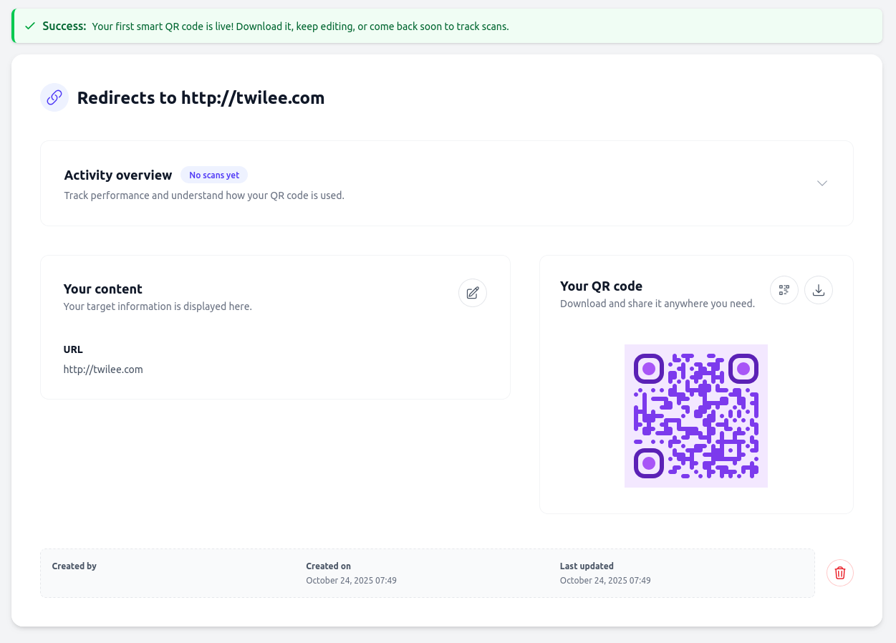Viewport: 896px width, 643px height.
Task: Click the edit square-and-pencil icon on Your content
Action: [x=472, y=293]
